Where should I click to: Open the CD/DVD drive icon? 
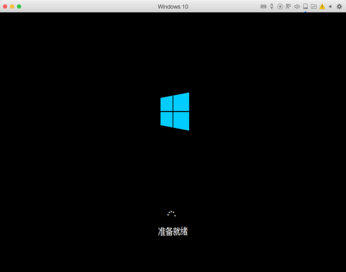click(280, 6)
